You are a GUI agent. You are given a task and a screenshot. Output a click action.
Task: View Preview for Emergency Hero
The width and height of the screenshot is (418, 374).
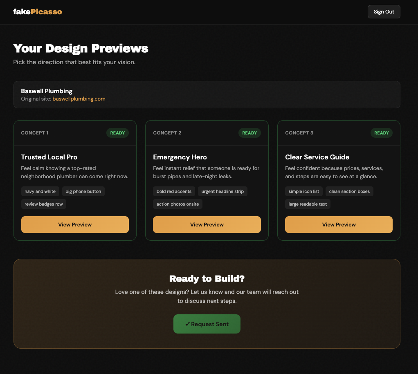(x=207, y=224)
